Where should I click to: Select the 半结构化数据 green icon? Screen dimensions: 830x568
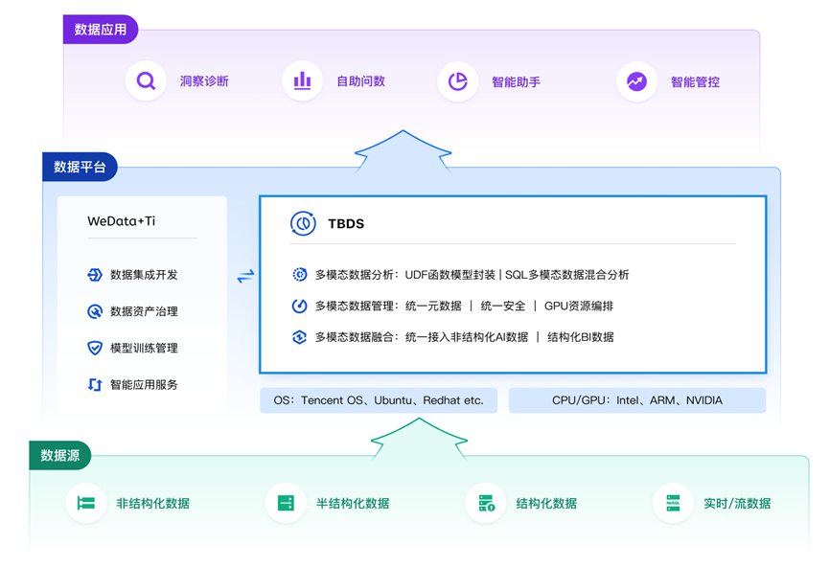286,503
